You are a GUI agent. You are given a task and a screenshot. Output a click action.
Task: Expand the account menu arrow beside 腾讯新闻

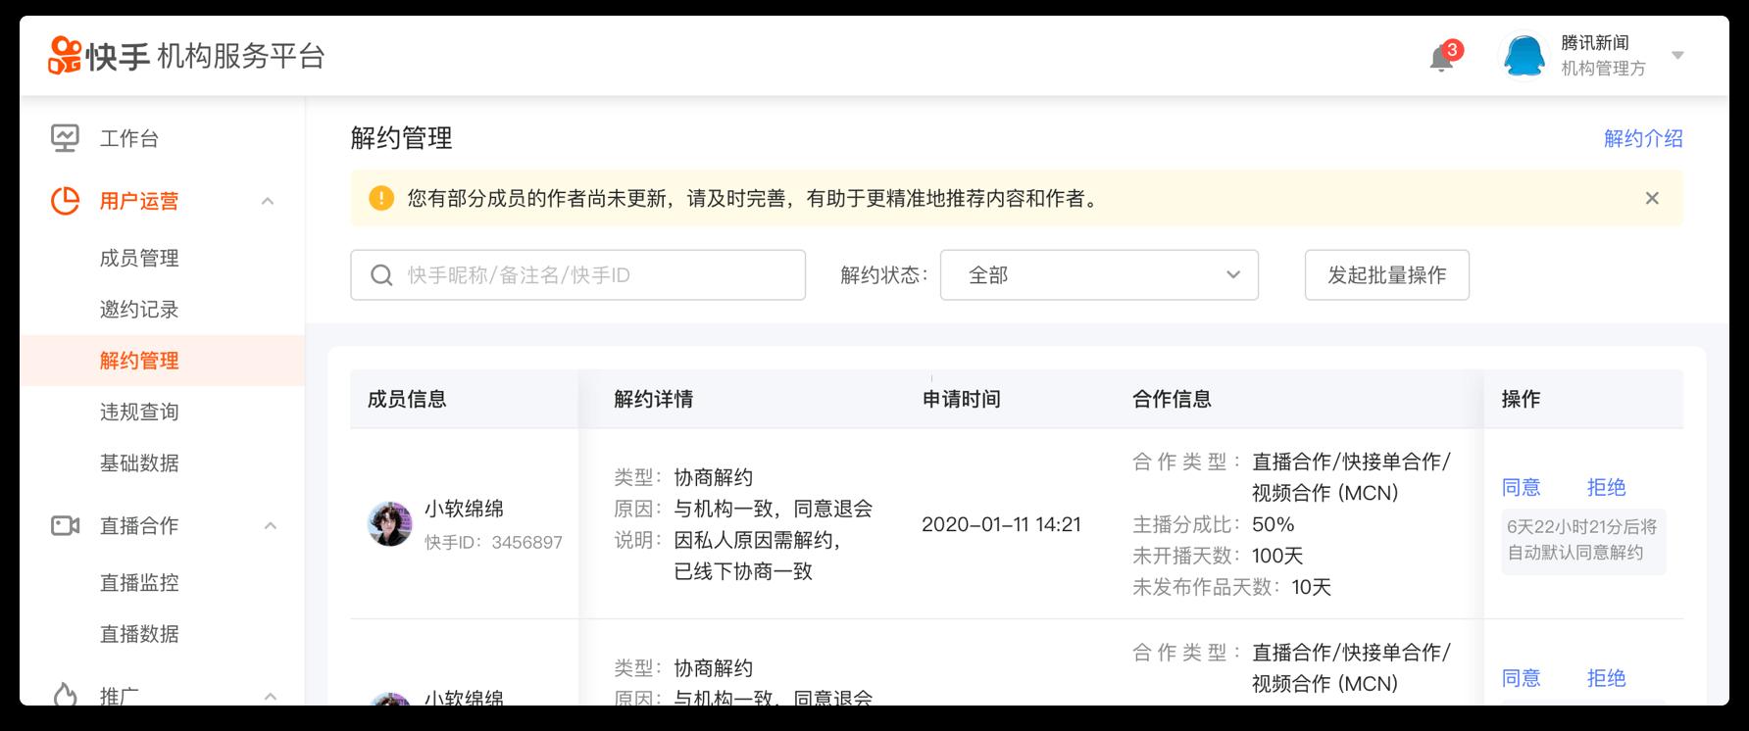click(x=1677, y=56)
